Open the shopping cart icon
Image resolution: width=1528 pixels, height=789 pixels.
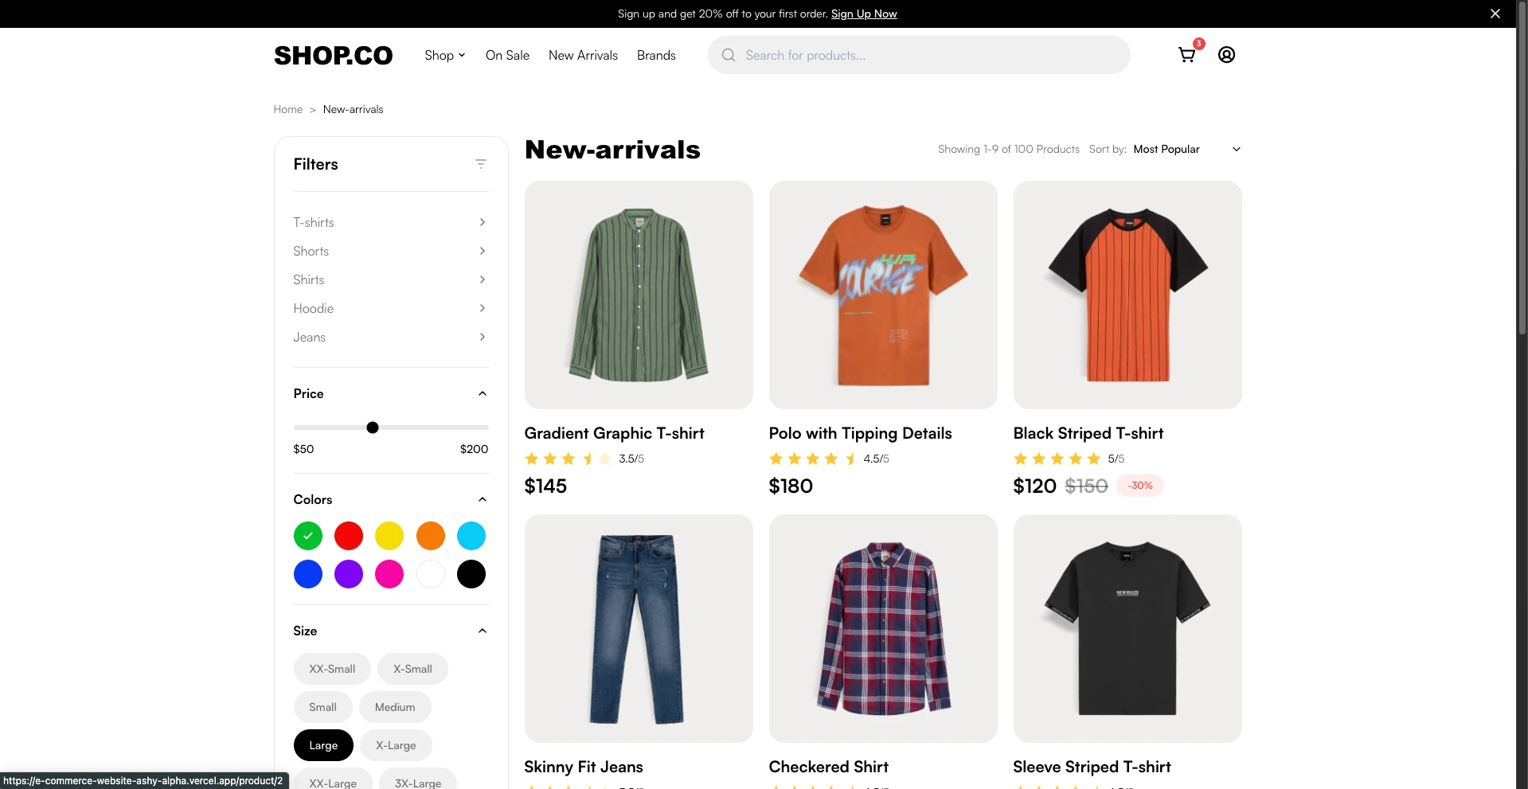point(1186,55)
